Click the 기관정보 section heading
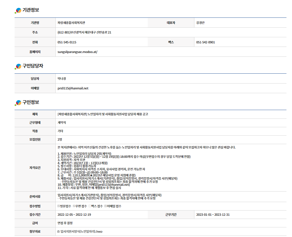 31,10
